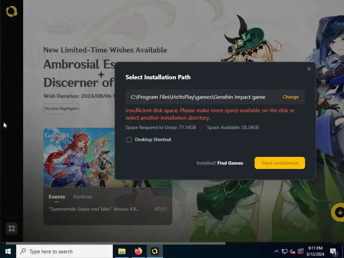Open the notification center icon
Screen dimensions: 344x258
[x=333, y=252]
